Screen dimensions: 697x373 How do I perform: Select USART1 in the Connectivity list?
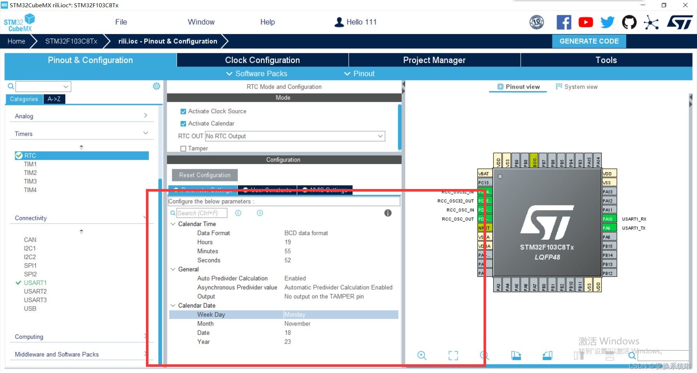pyautogui.click(x=35, y=282)
